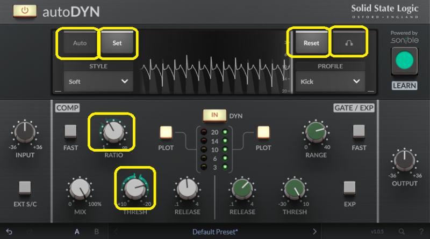Click the Auto button
The height and width of the screenshot is (239, 430).
(80, 43)
